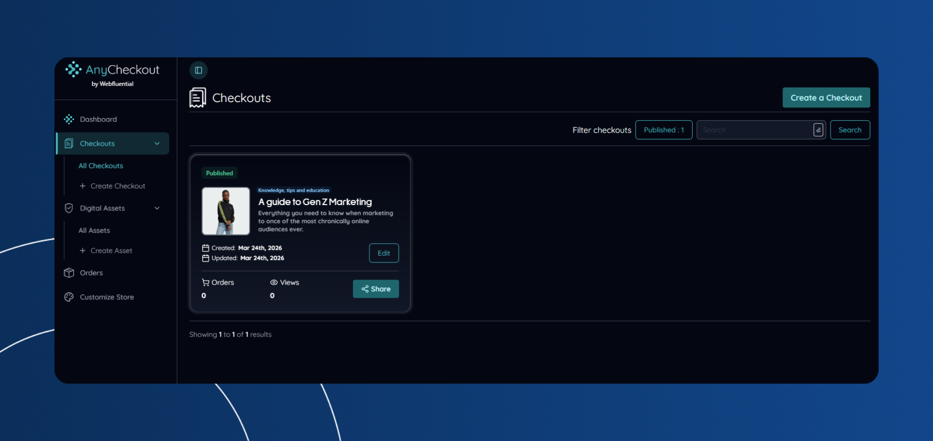This screenshot has width=933, height=441.
Task: Toggle the sidebar collapse icon
Action: pos(198,70)
